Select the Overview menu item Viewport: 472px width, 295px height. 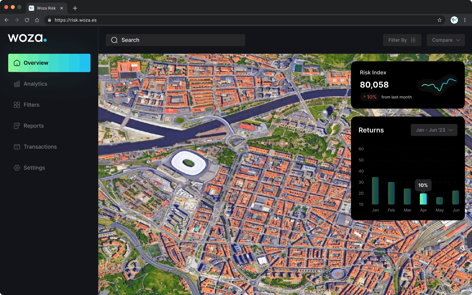tap(49, 63)
